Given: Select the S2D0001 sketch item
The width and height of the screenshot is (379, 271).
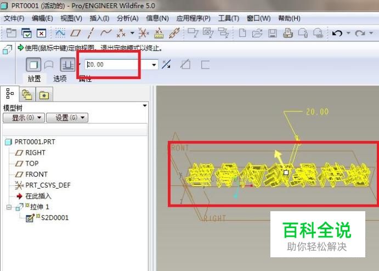Looking at the screenshot, I should 47,218.
